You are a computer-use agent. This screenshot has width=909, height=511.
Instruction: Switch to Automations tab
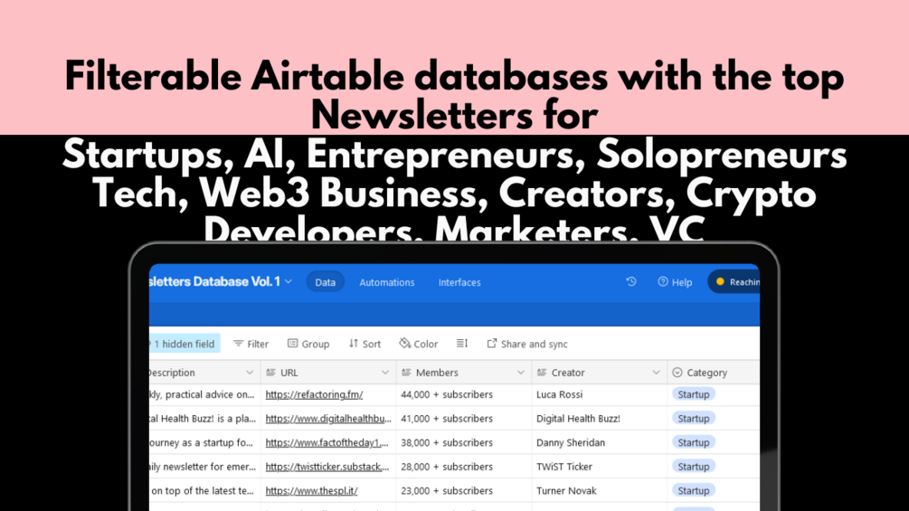point(387,282)
